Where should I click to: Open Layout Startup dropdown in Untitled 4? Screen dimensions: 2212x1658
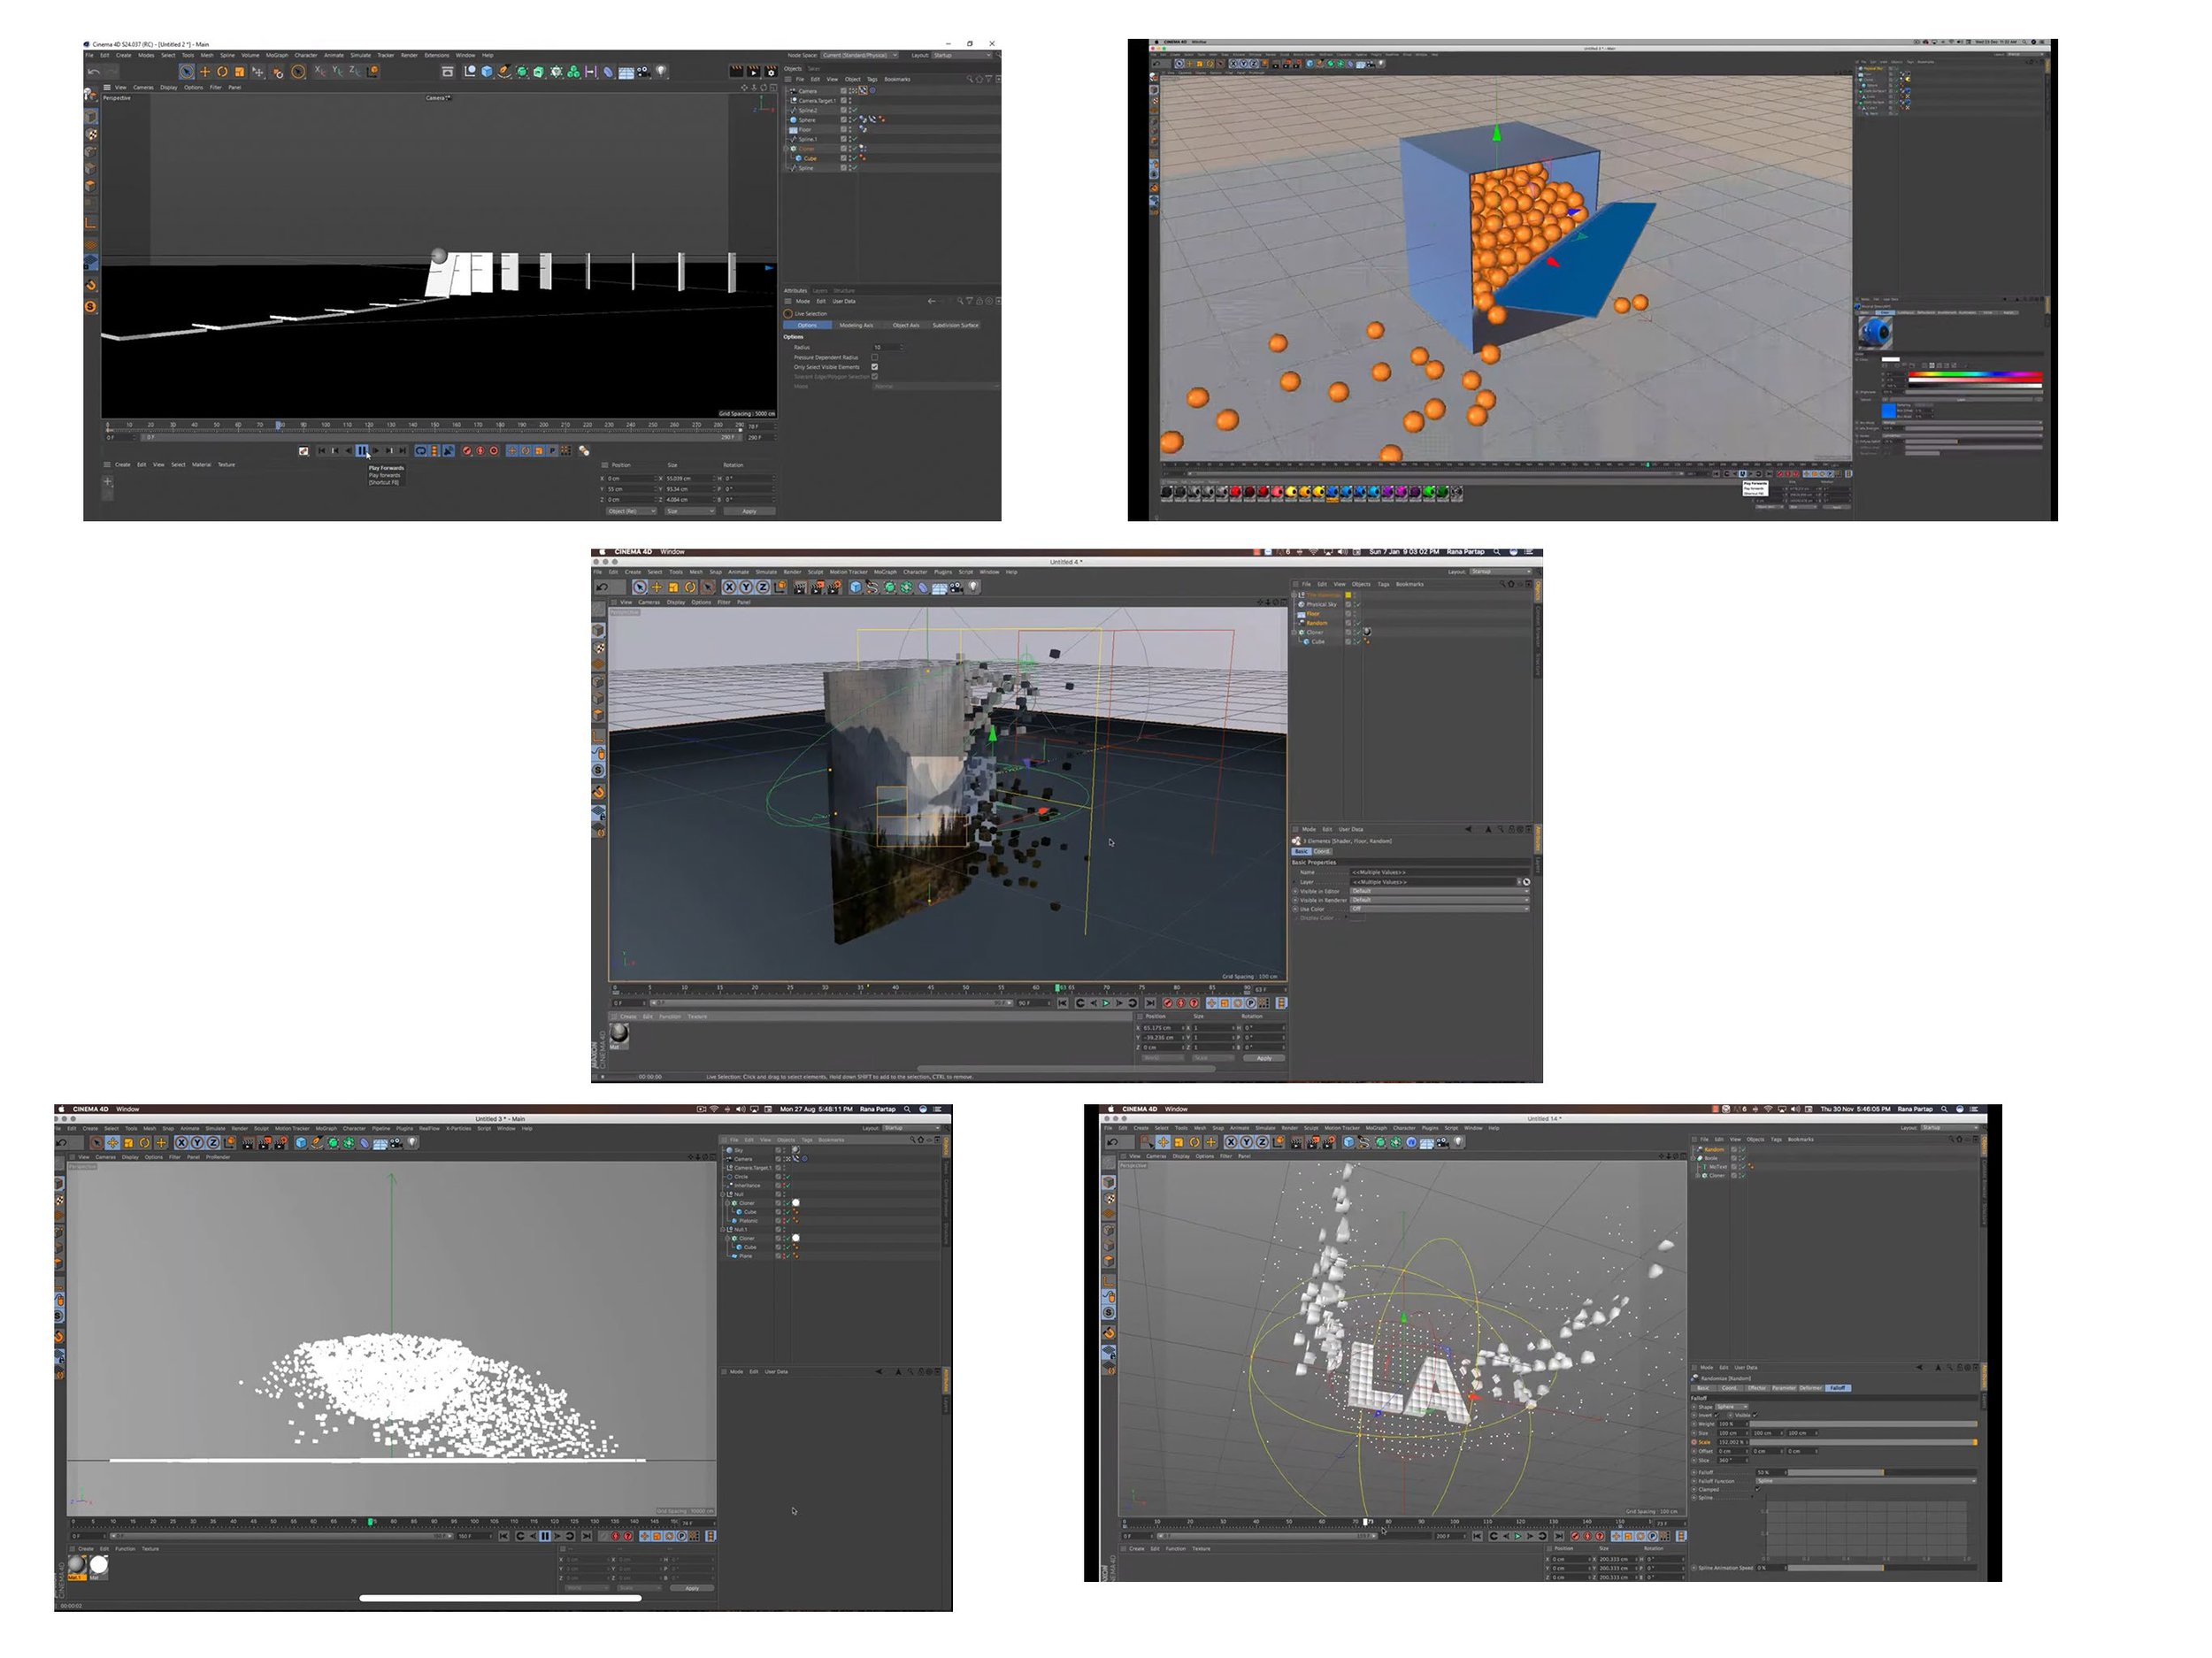tap(1499, 572)
